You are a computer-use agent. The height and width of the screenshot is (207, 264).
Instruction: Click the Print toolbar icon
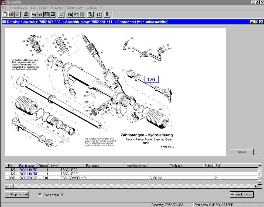(x=26, y=15)
